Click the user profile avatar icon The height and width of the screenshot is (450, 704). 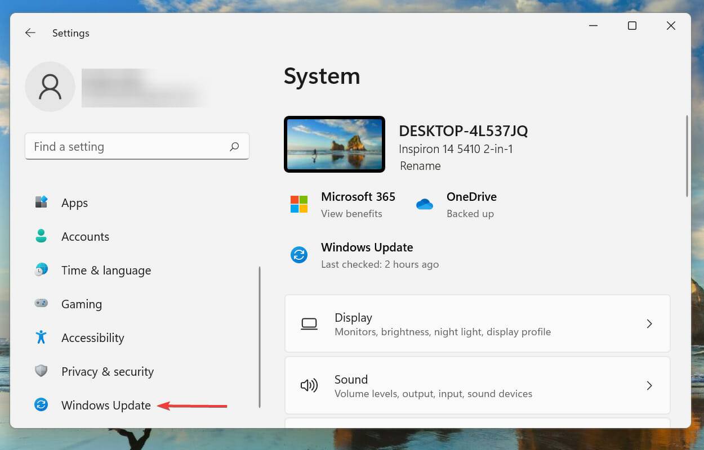50,87
